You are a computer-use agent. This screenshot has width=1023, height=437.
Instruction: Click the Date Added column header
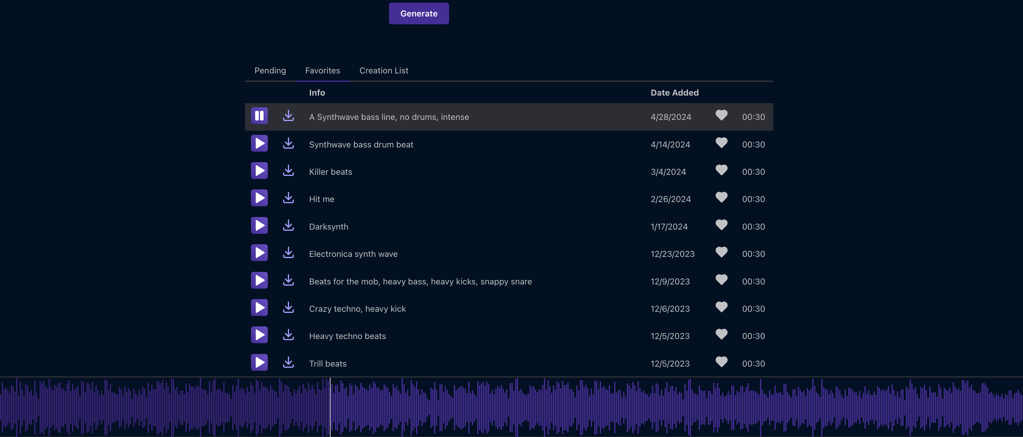coord(674,93)
